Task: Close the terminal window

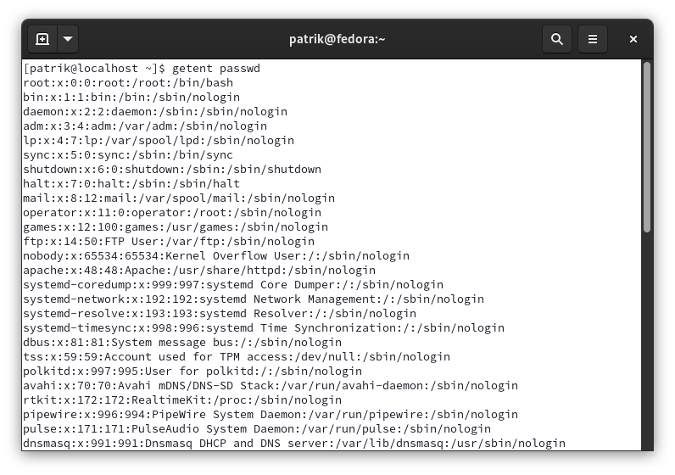Action: click(x=633, y=39)
